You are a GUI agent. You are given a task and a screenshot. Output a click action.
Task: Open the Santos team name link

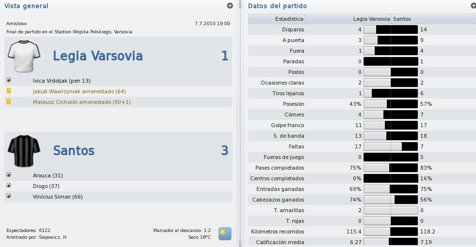pyautogui.click(x=74, y=150)
